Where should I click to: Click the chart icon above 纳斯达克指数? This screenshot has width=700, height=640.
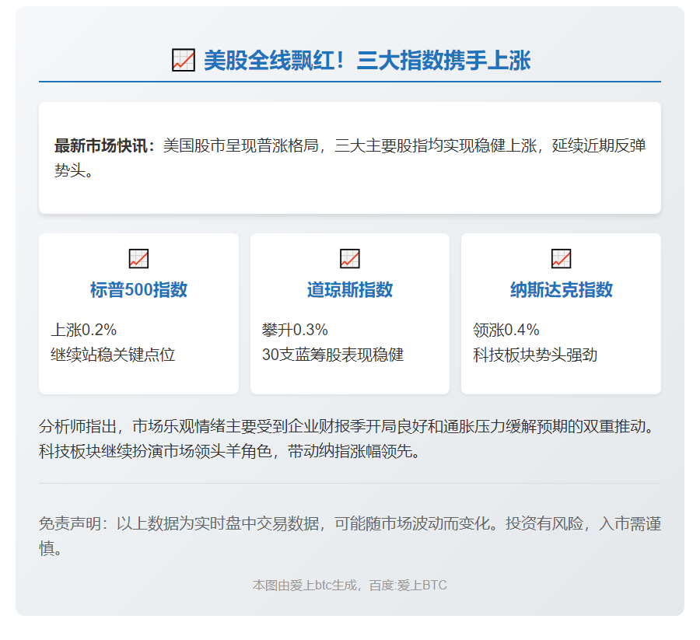pos(561,258)
